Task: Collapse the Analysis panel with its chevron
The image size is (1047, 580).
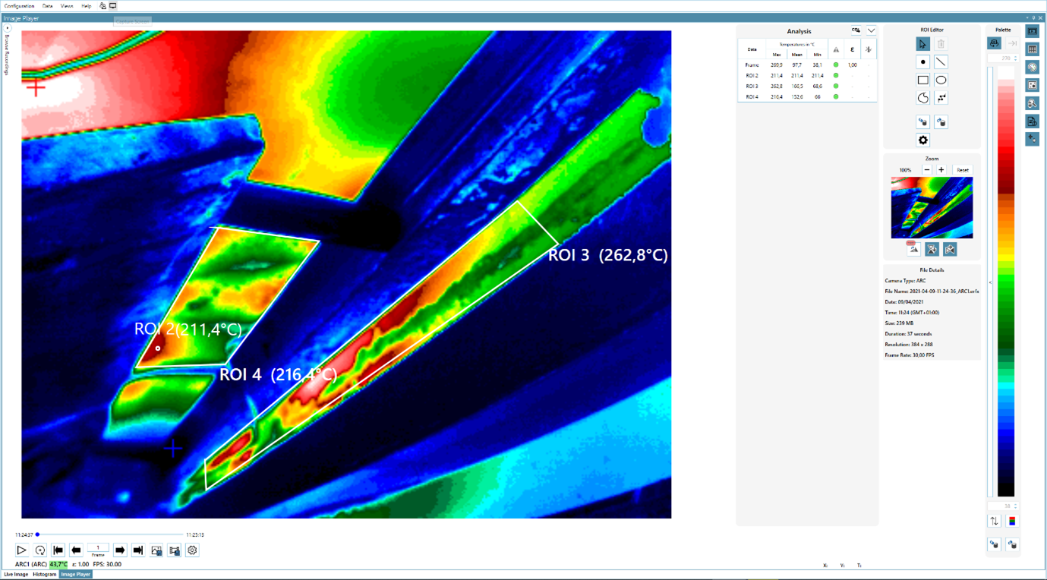Action: [x=871, y=30]
